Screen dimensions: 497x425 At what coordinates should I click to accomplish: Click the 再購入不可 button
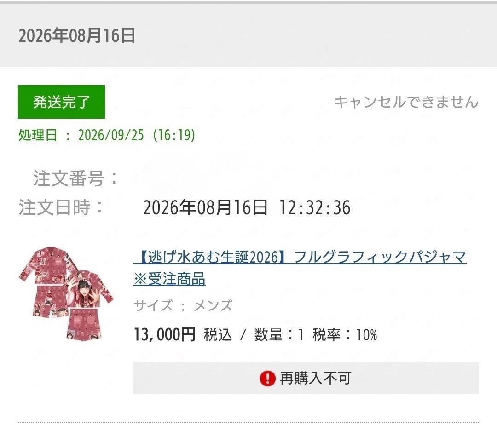pyautogui.click(x=306, y=378)
